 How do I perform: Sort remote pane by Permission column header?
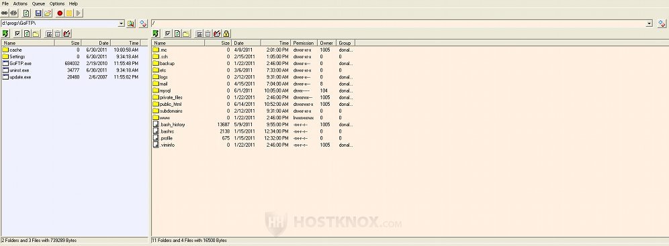coord(304,43)
